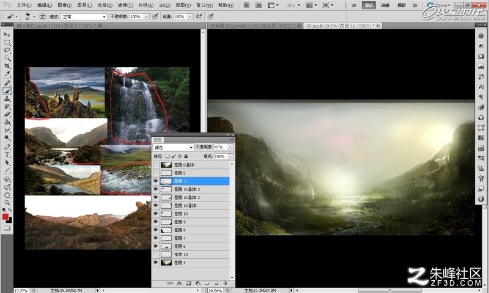
Task: Select the Paint Bucket tool
Action: click(x=7, y=122)
